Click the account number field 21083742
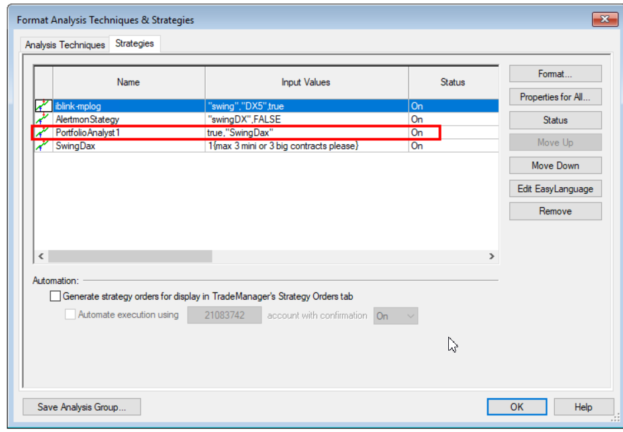Screen dimensions: 623x432 tap(224, 316)
